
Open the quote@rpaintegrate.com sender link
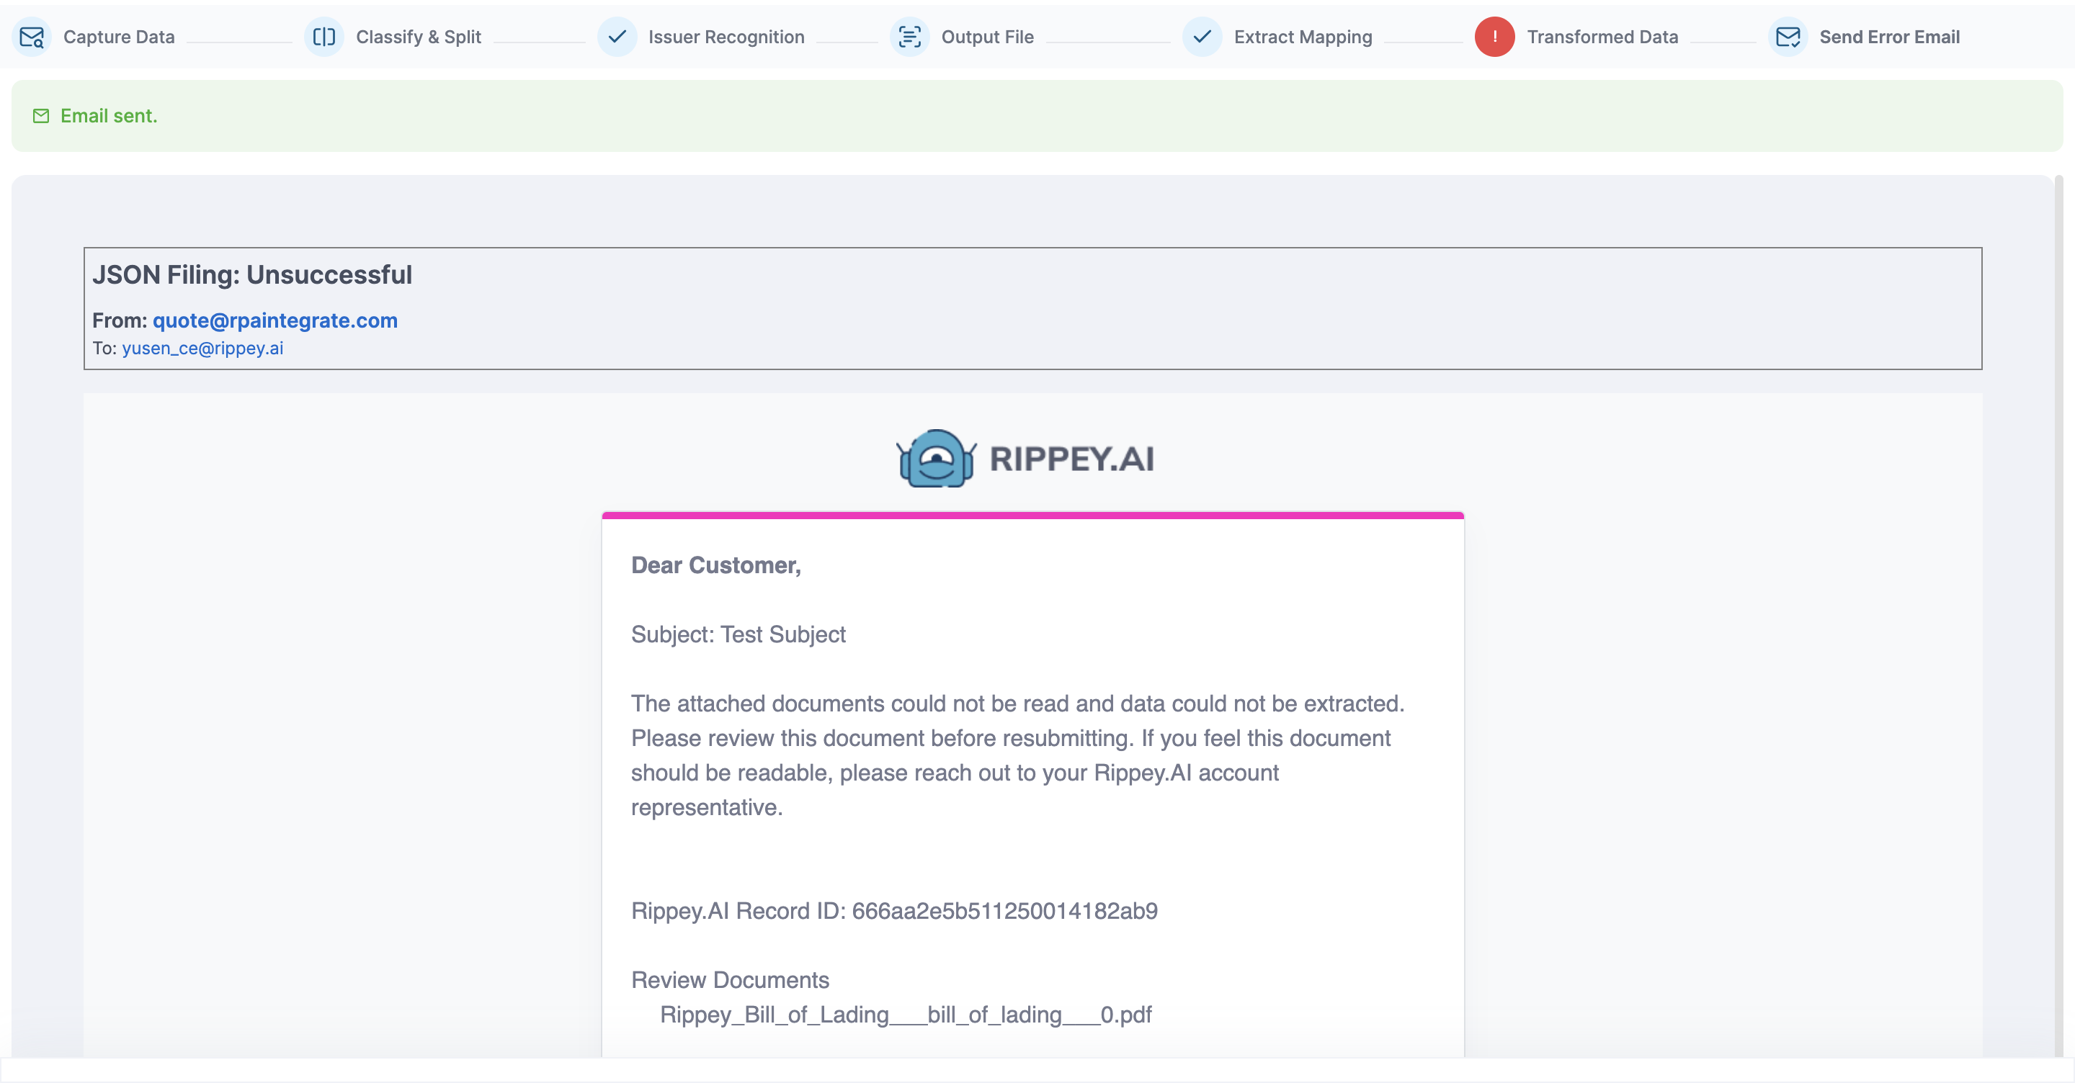click(275, 320)
